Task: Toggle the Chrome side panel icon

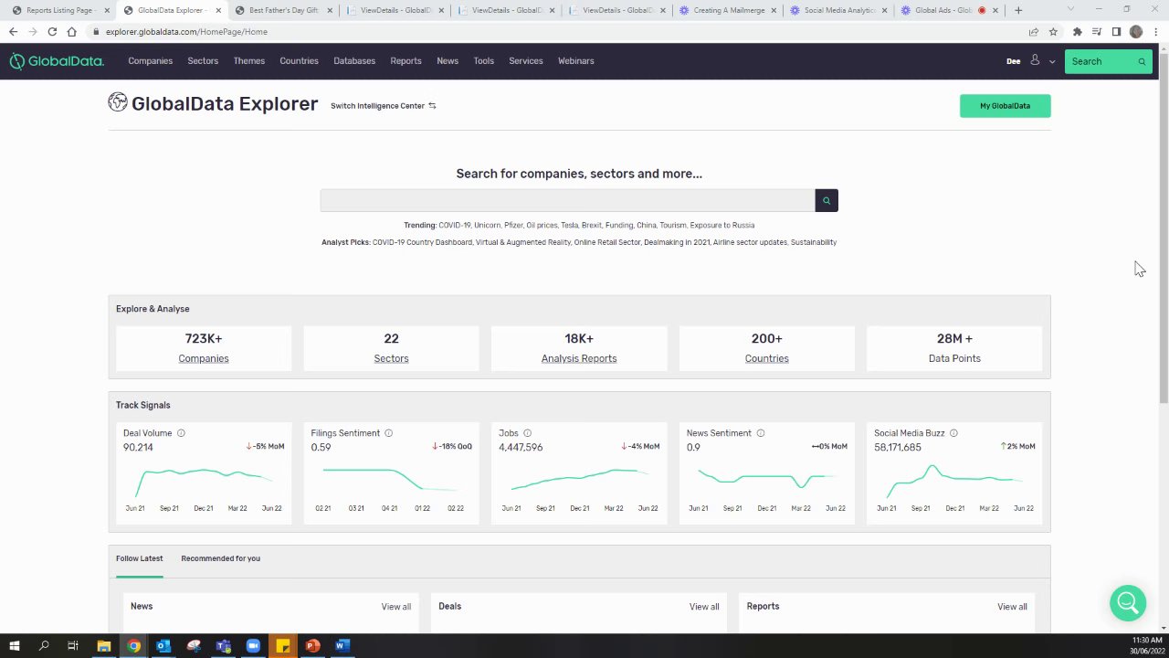Action: pyautogui.click(x=1116, y=31)
